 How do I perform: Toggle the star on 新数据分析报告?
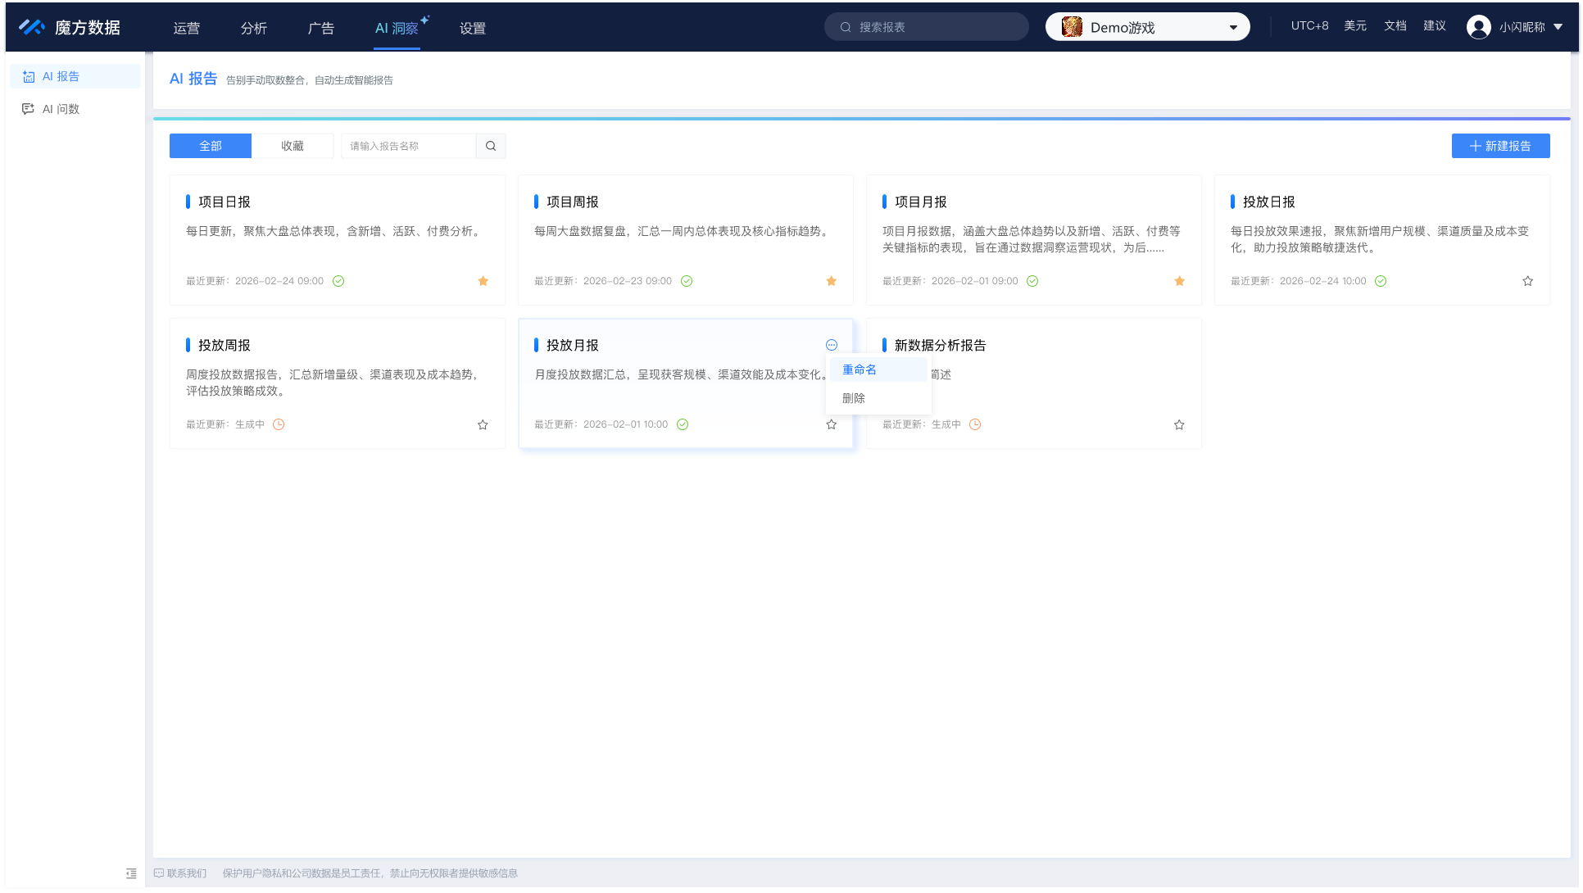pos(1179,424)
